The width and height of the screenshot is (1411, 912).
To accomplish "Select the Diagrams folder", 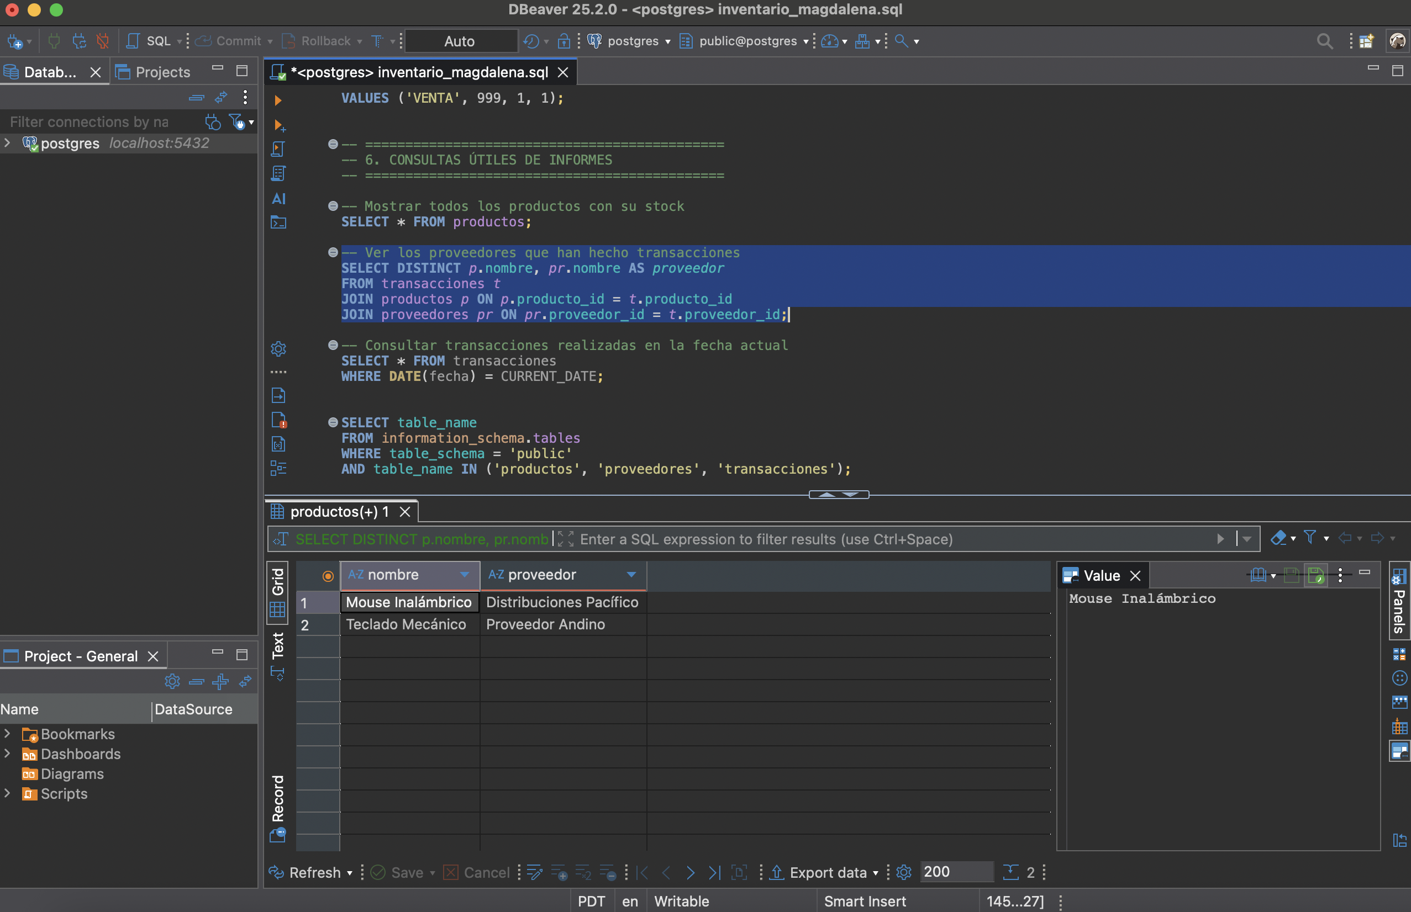I will point(62,773).
